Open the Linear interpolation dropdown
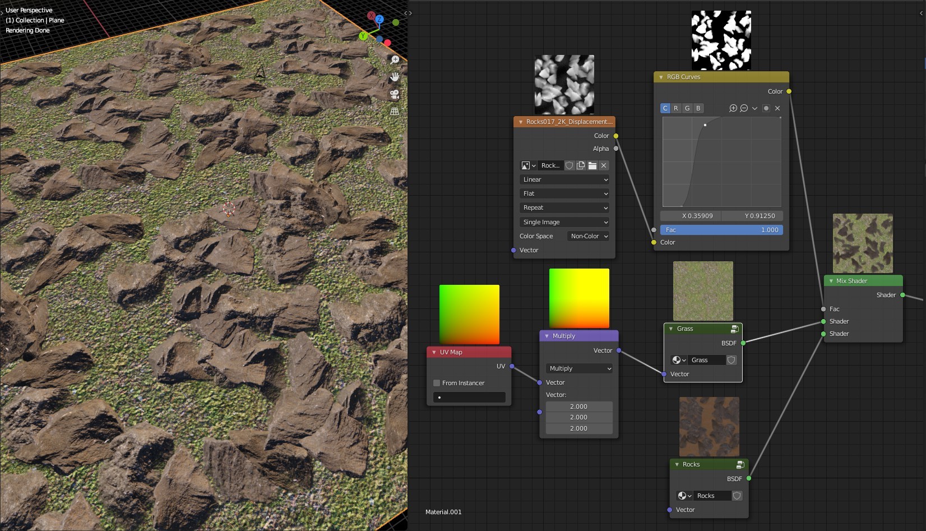This screenshot has width=926, height=531. tap(564, 179)
